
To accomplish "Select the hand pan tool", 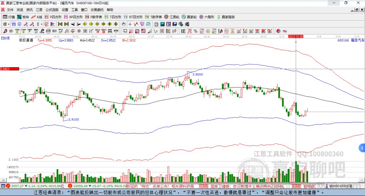I will point(124,24).
